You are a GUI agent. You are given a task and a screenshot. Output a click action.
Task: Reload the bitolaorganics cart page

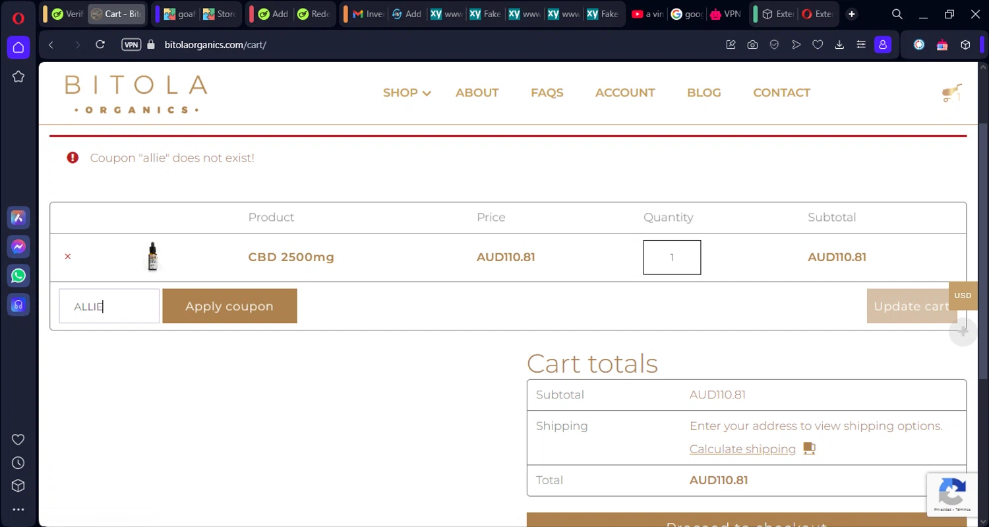pyautogui.click(x=100, y=45)
